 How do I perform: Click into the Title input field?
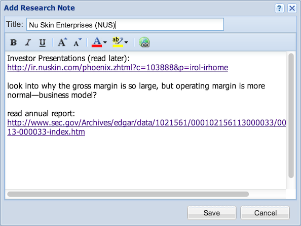125,24
